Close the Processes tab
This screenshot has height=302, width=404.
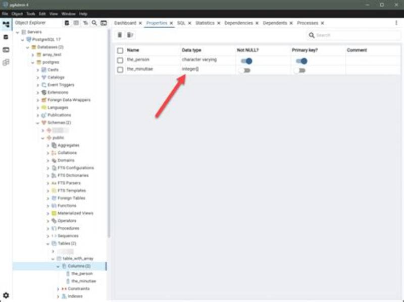point(322,23)
